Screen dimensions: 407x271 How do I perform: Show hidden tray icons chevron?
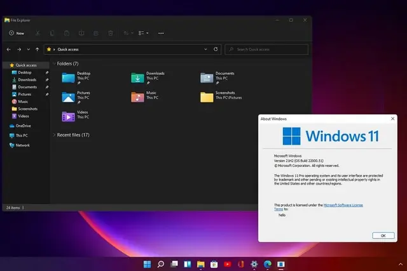(401, 264)
